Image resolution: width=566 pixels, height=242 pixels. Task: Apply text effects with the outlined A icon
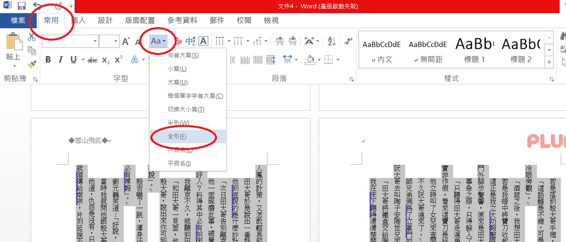click(x=135, y=60)
